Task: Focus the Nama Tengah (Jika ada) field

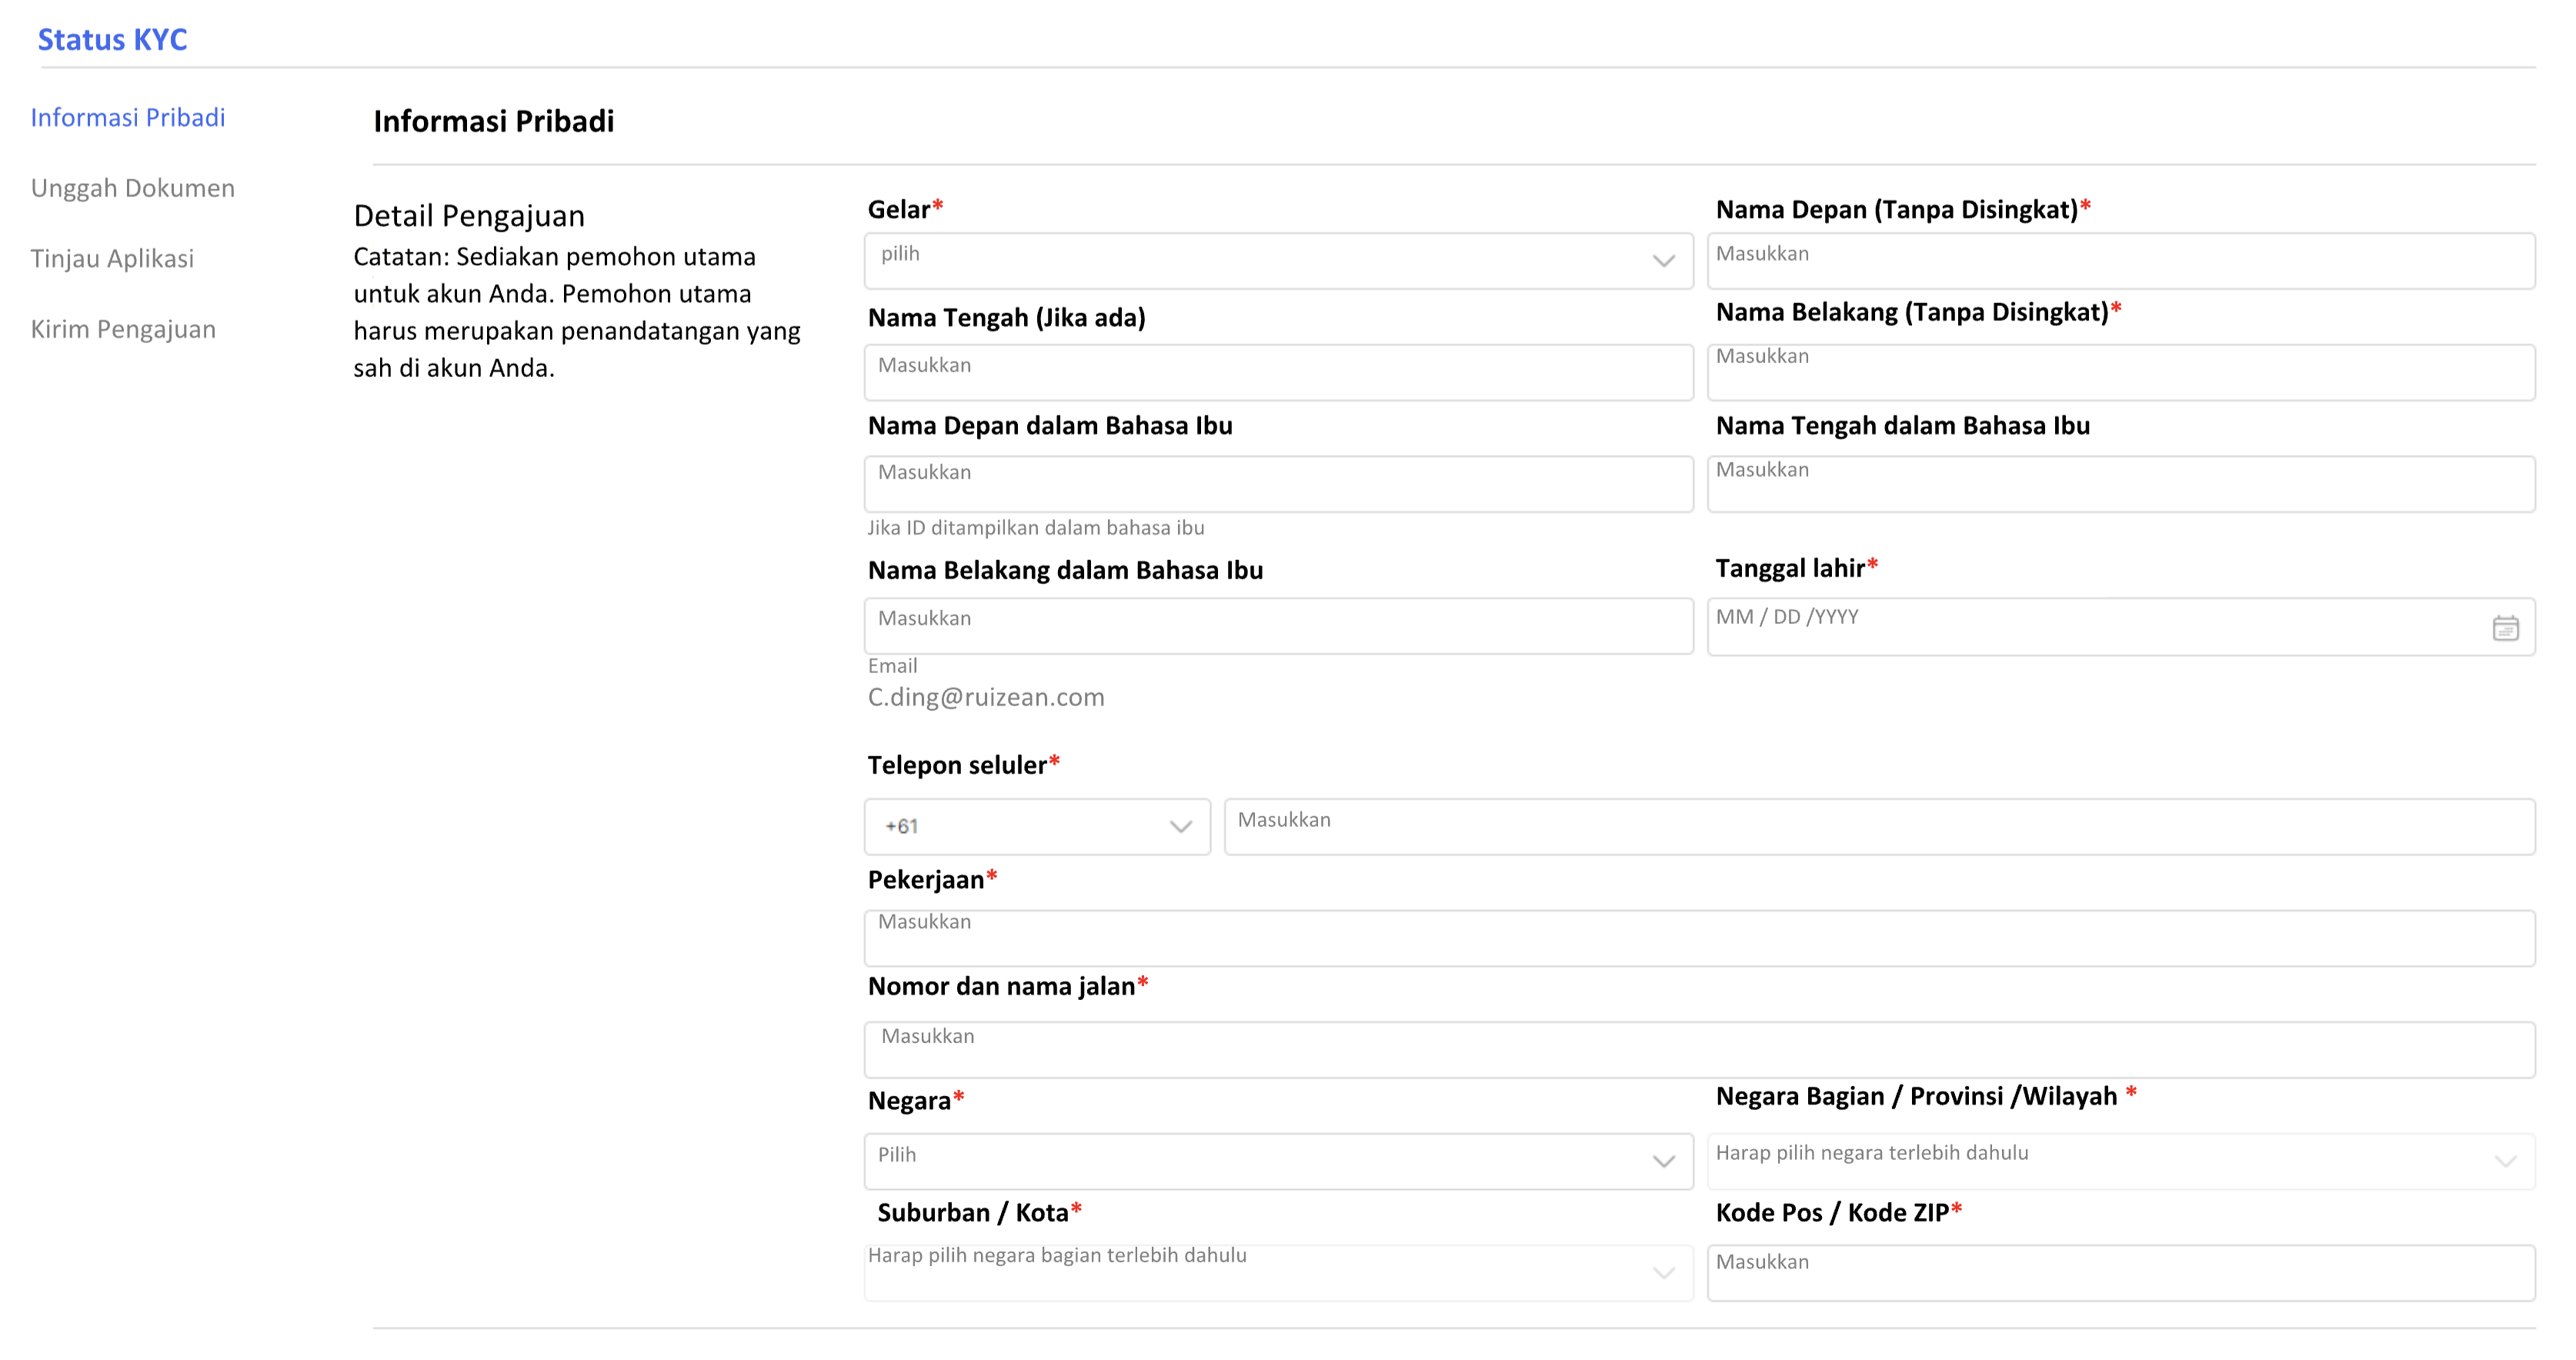Action: (x=1278, y=372)
